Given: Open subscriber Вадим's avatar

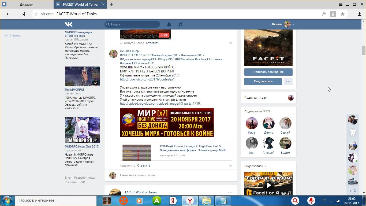Looking at the screenshot, I should pos(285,143).
